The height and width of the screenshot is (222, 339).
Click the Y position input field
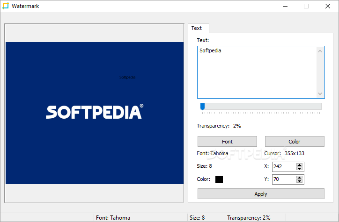pos(284,179)
